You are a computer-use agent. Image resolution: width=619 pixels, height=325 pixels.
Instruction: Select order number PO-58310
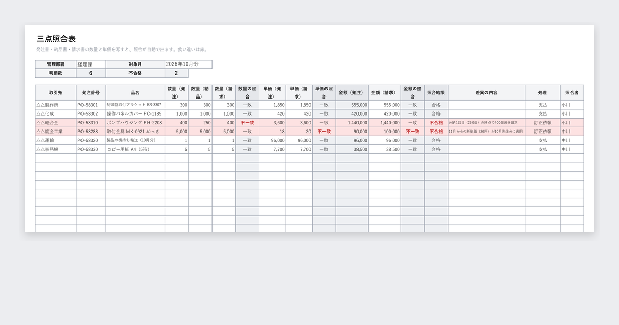(x=91, y=123)
